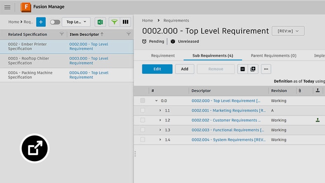The height and width of the screenshot is (183, 325).
Task: Select the checkbox for row 1.3
Action: tap(143, 130)
